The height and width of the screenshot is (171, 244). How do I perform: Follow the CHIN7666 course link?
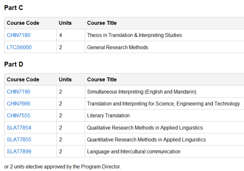(x=18, y=104)
